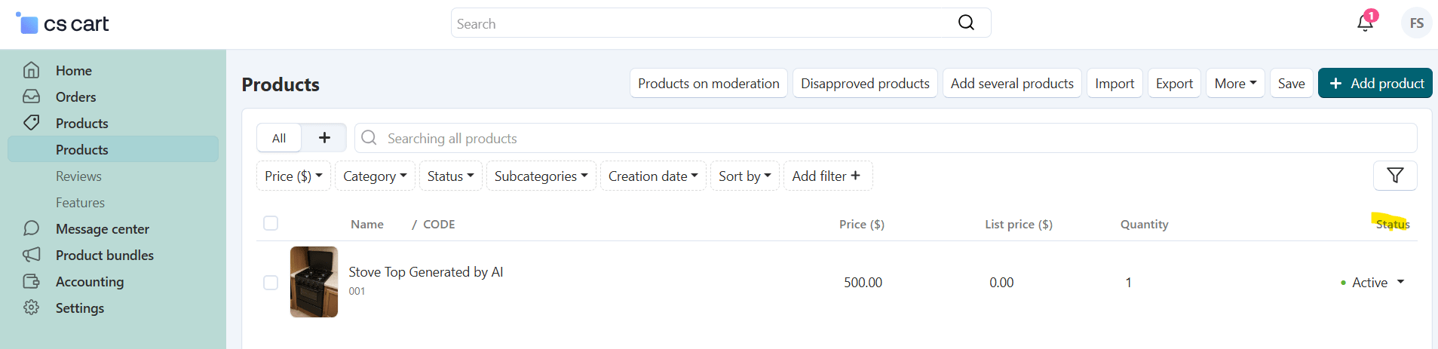Click the notification bell icon
This screenshot has width=1438, height=349.
point(1365,23)
